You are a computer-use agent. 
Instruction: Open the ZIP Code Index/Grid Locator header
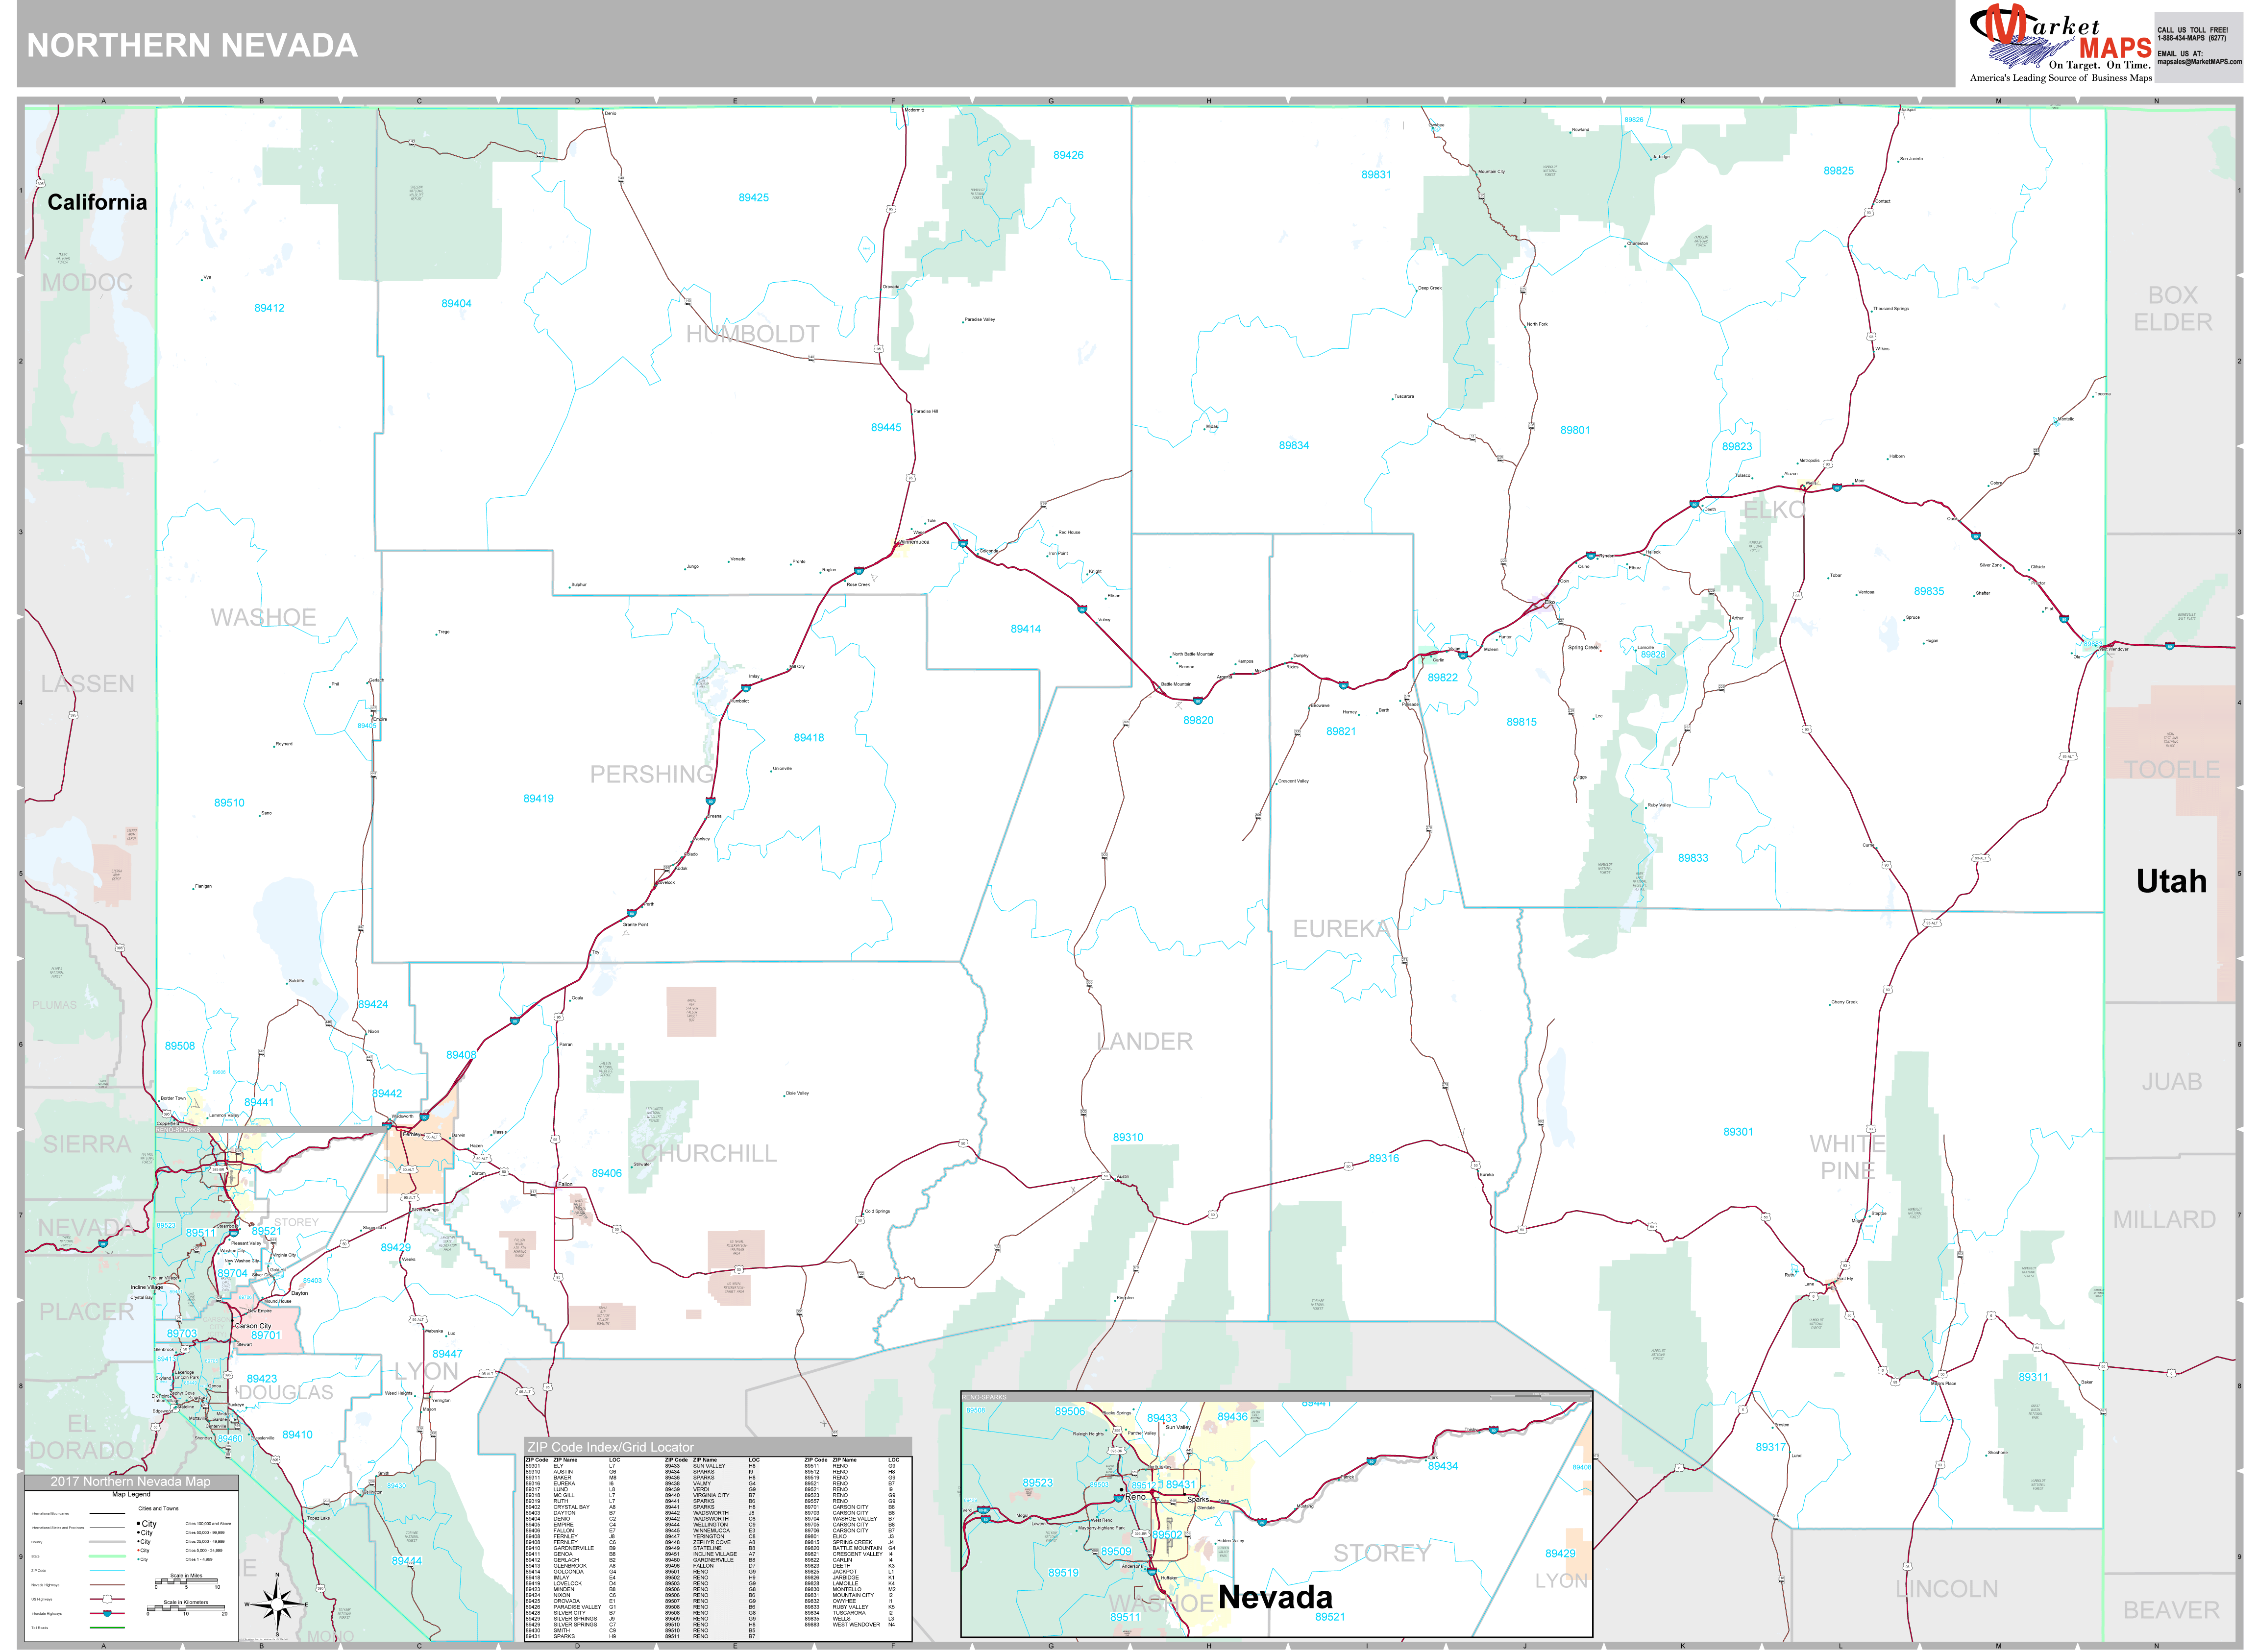pos(610,1448)
